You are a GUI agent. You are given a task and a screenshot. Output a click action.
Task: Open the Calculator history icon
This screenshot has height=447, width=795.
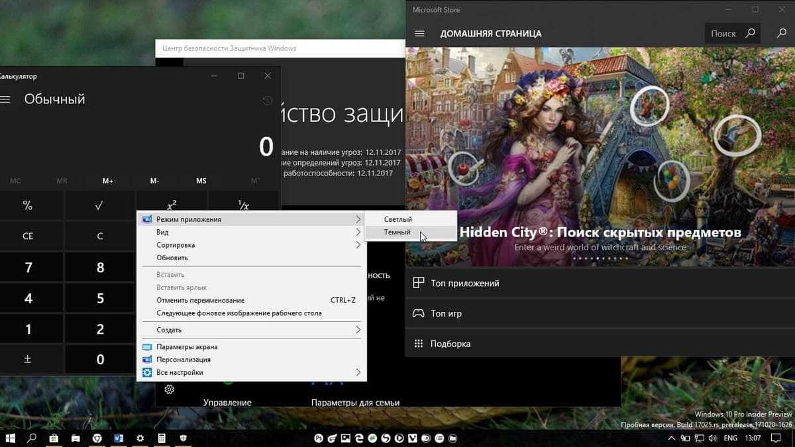(x=267, y=101)
